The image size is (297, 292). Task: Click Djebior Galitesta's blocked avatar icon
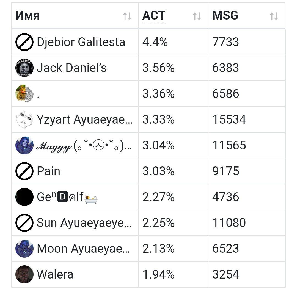pos(24,42)
